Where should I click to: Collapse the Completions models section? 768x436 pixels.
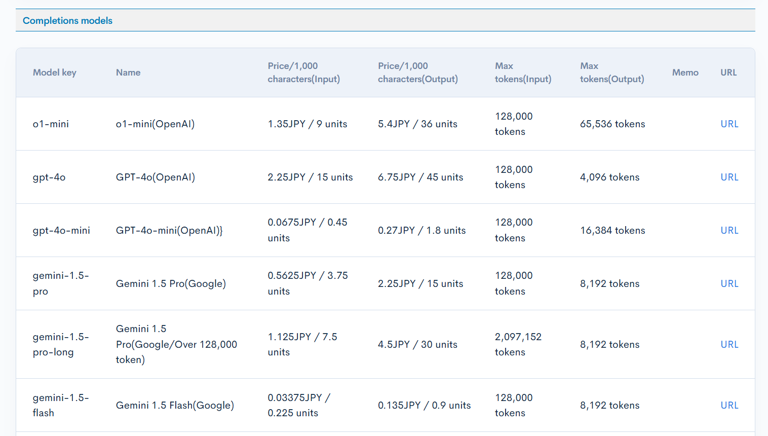(x=67, y=20)
